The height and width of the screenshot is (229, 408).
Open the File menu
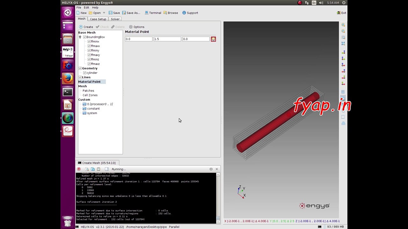point(79,8)
